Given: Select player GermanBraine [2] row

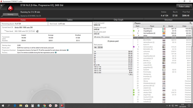Looking at the screenshot, I should 162,33.
